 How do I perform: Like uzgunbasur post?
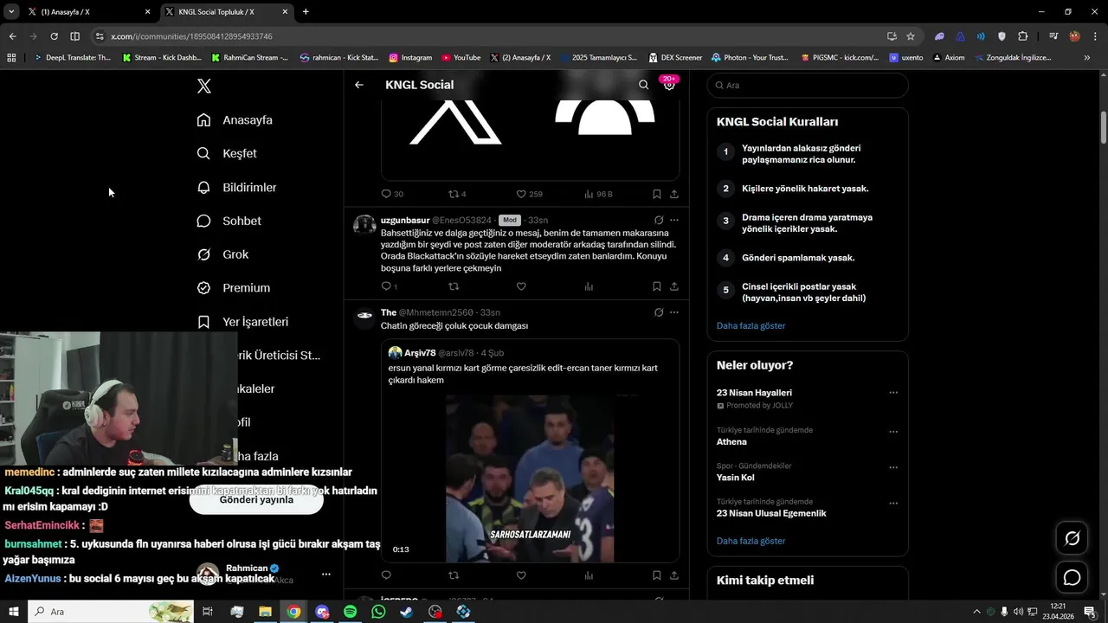(521, 286)
